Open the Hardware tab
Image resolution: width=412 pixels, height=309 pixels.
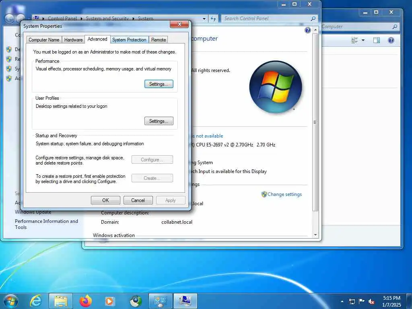73,40
